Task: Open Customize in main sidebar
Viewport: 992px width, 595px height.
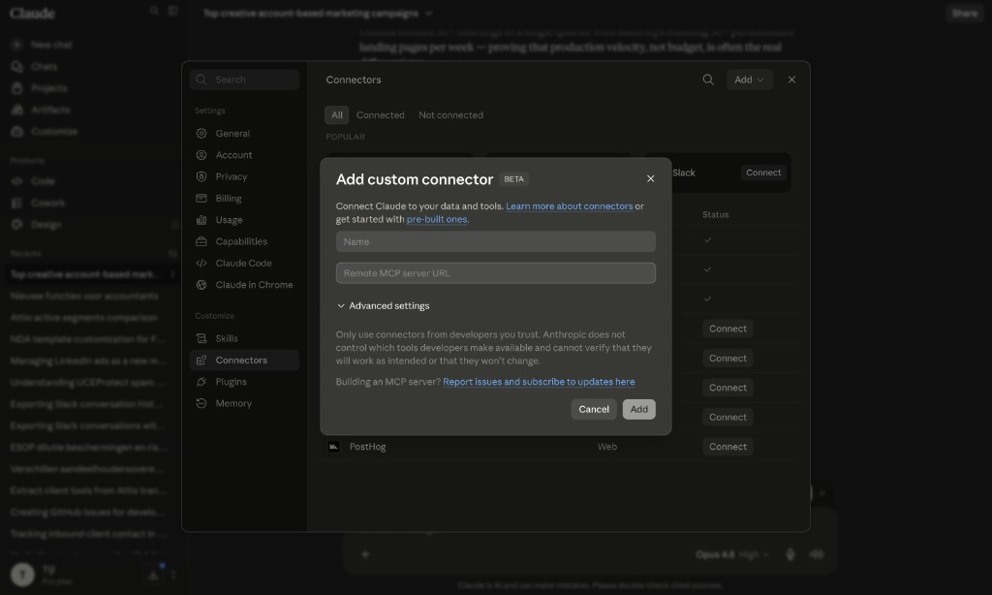Action: (54, 131)
